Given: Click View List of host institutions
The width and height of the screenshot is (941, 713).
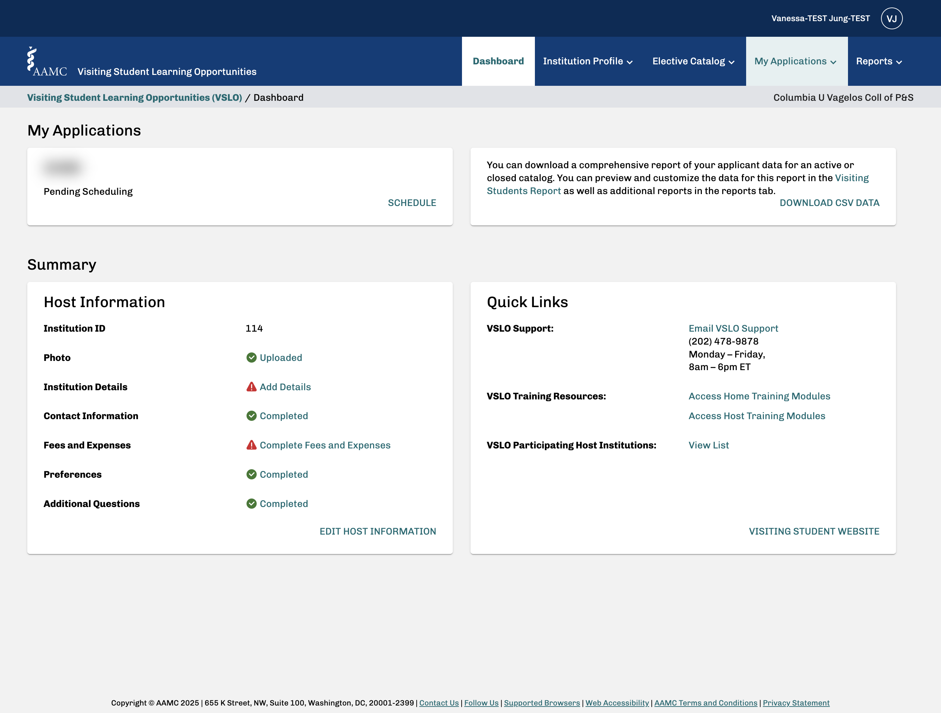Looking at the screenshot, I should pos(709,445).
